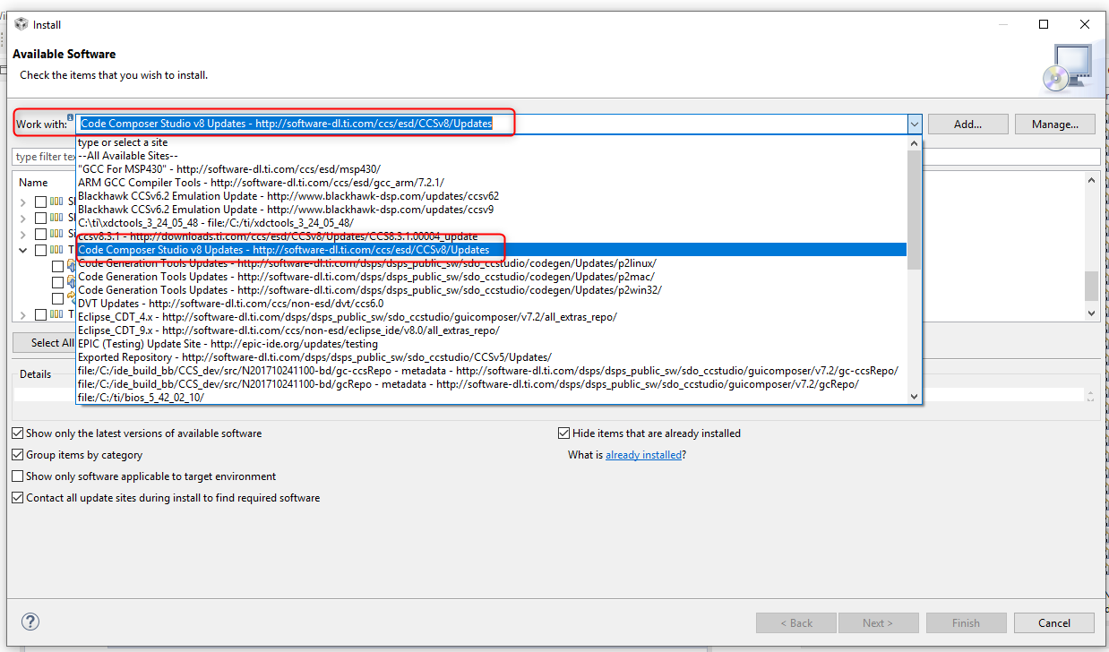Click the dropdown list scroll-down arrow

pos(914,397)
